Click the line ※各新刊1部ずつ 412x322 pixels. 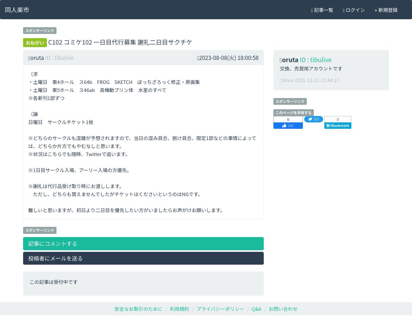[47, 98]
